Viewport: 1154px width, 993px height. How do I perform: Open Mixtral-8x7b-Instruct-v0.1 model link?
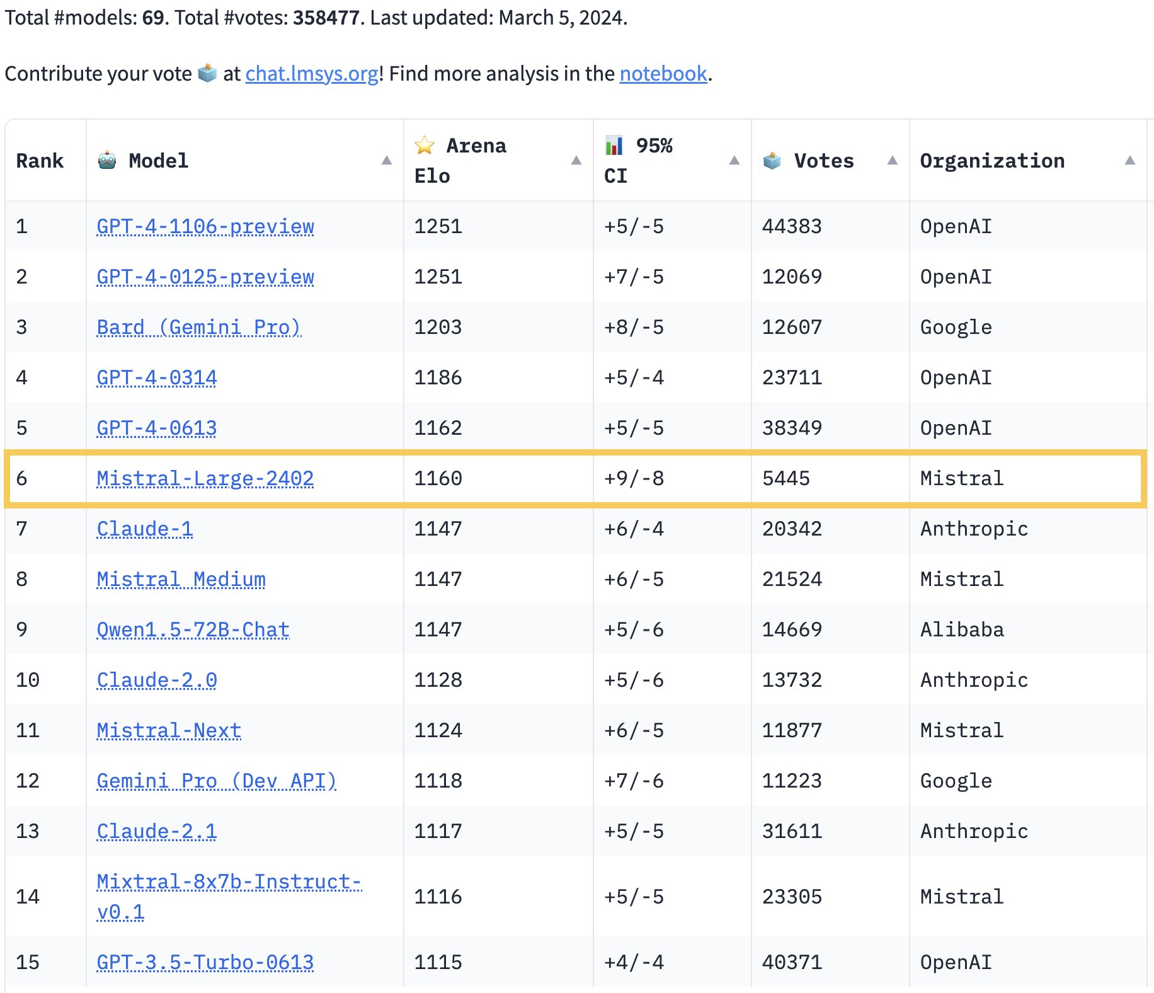pyautogui.click(x=229, y=897)
